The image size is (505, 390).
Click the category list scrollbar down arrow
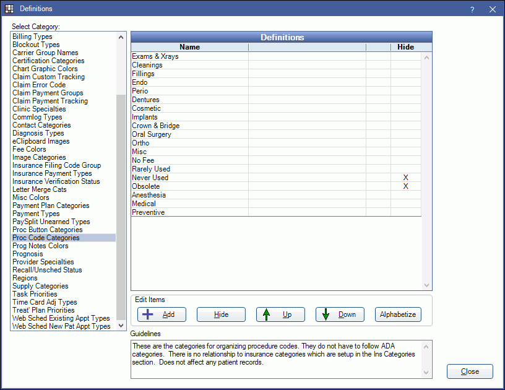click(121, 325)
